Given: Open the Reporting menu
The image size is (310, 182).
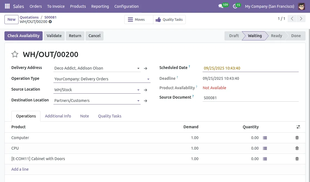Looking at the screenshot, I should pyautogui.click(x=100, y=6).
